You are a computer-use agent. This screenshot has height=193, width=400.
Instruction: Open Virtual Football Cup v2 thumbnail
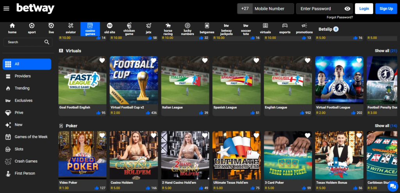[x=134, y=80]
